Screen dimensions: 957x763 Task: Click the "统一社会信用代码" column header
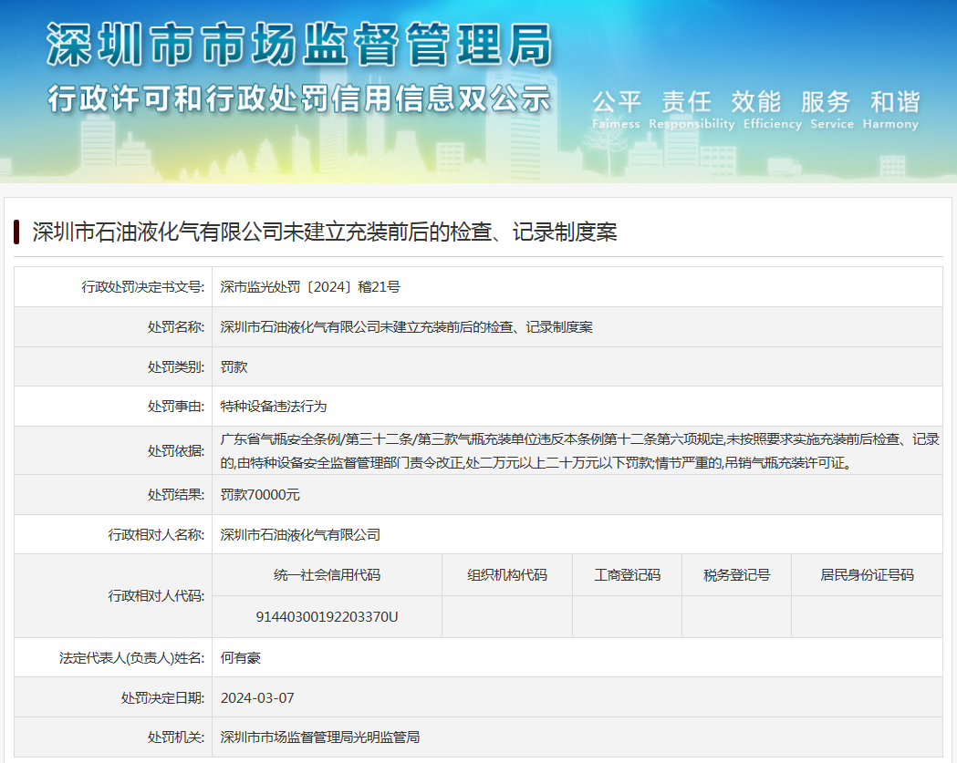(328, 575)
